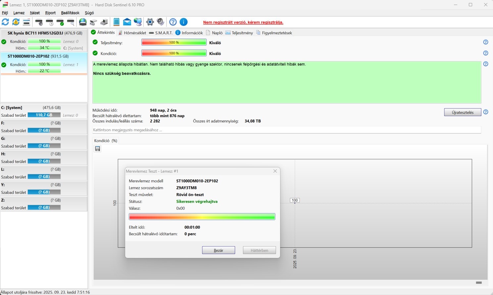Click the help icon beside the green status text
The image size is (493, 295).
485,64
